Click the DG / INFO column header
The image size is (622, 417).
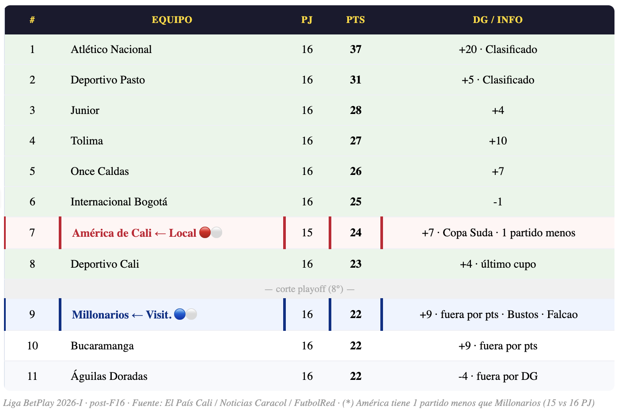click(498, 20)
